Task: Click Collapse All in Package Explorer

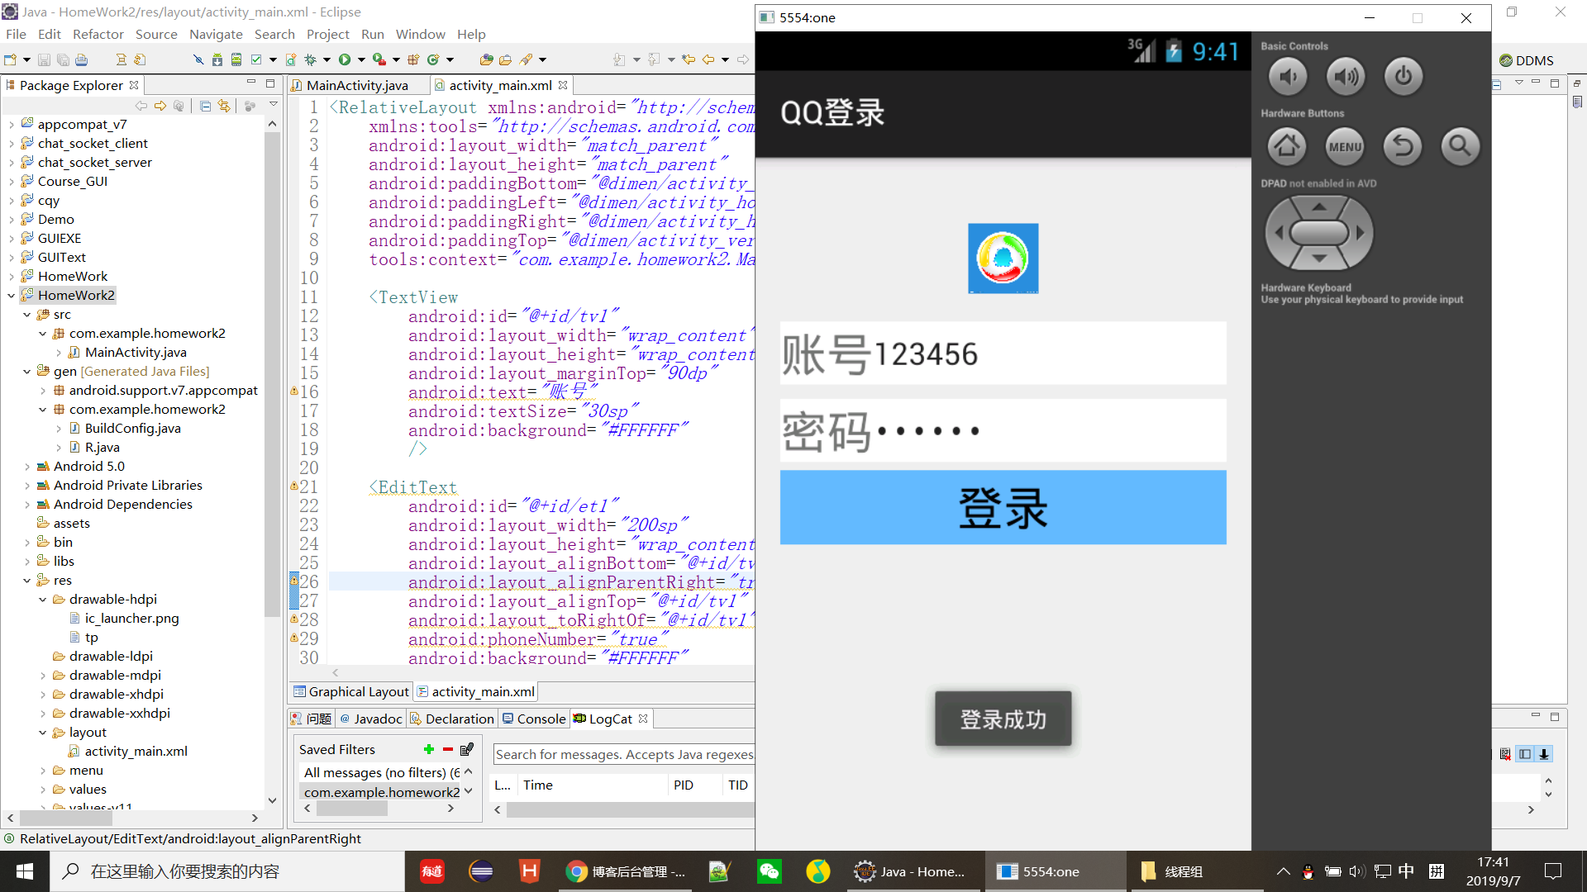Action: click(205, 106)
